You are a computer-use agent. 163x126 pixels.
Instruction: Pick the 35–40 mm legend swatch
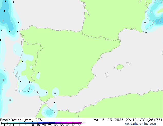[x=64, y=123]
